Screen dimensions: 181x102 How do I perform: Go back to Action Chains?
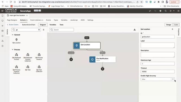pos(13,25)
